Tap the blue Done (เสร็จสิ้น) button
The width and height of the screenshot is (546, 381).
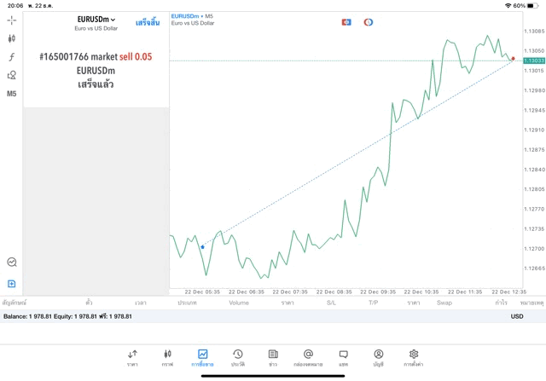coord(147,22)
